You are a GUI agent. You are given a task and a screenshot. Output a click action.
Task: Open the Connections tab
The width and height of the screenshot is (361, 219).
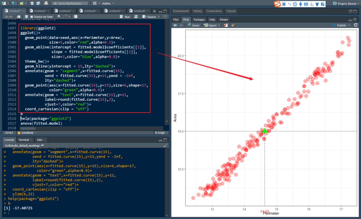(x=214, y=11)
